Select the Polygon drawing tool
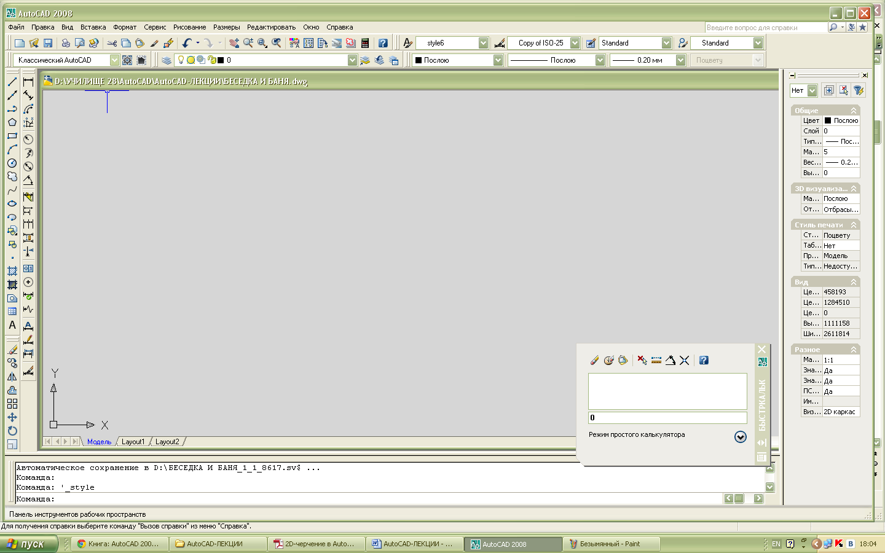This screenshot has height=553, width=885. pyautogui.click(x=12, y=122)
